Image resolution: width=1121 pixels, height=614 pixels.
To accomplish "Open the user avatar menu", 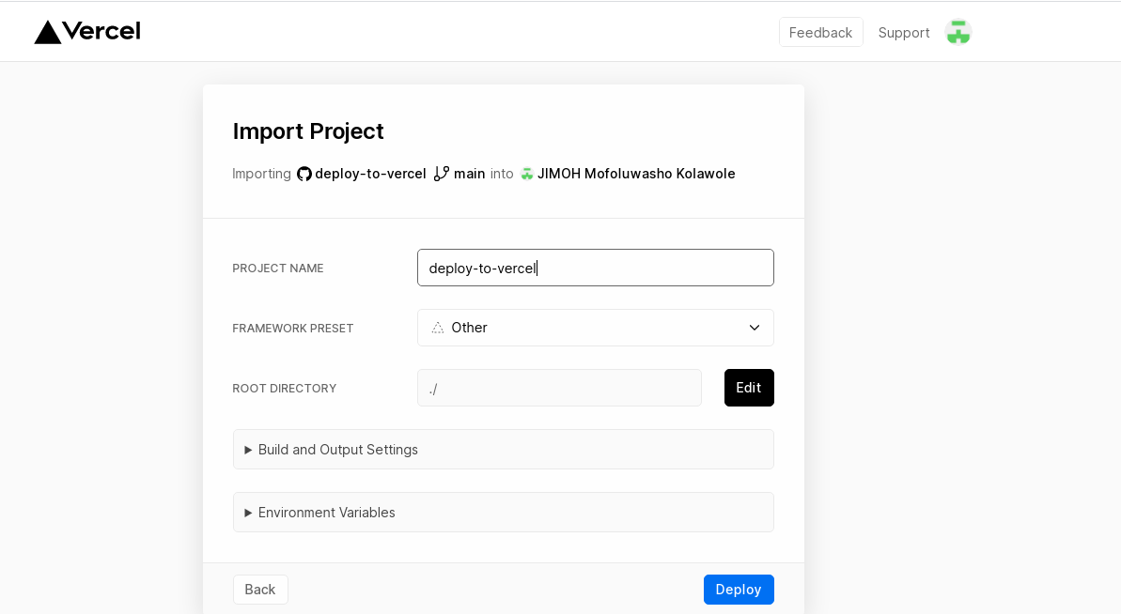I will point(958,32).
